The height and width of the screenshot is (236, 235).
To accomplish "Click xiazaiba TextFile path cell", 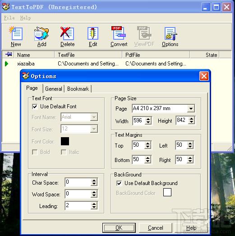I will click(88, 64).
